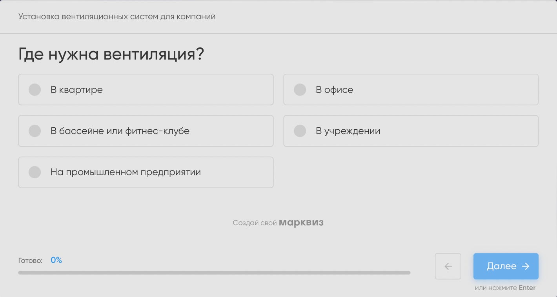Select the В учреждении answer card
Screen dimensions: 557x297
(x=411, y=131)
